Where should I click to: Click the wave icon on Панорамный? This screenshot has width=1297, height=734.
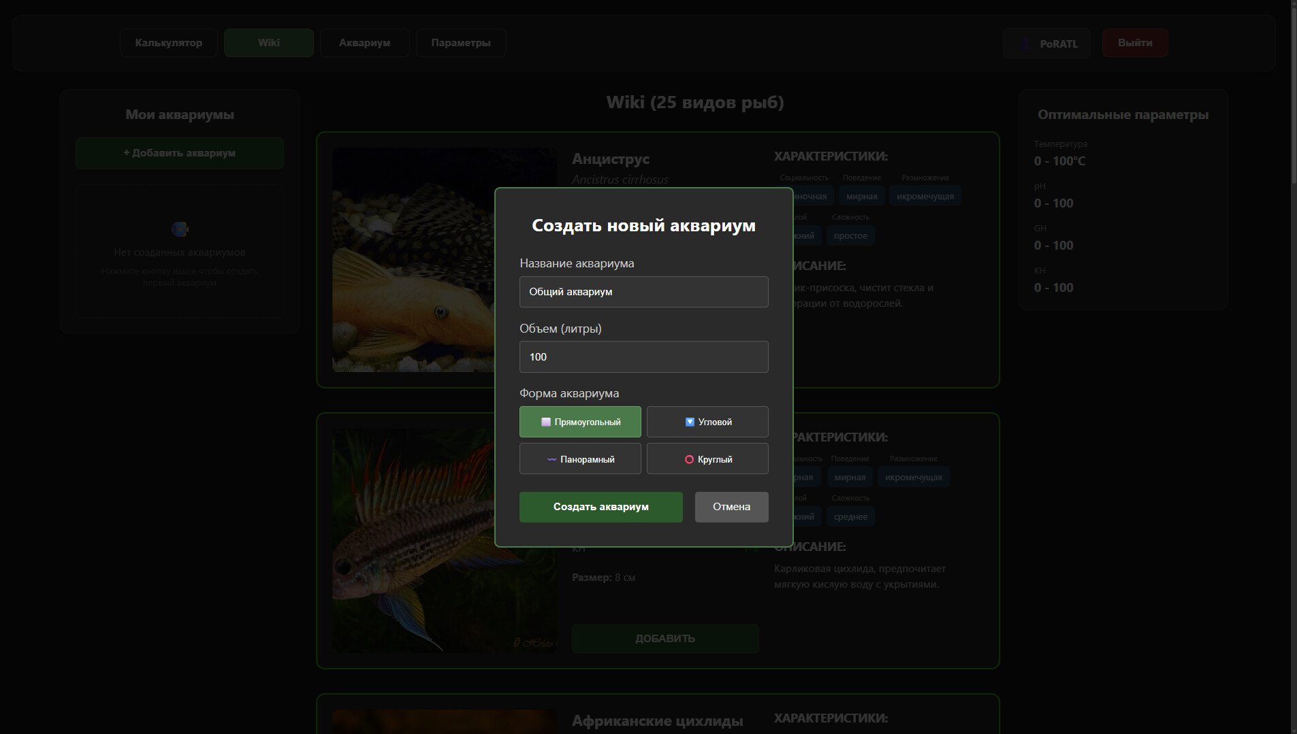point(551,460)
